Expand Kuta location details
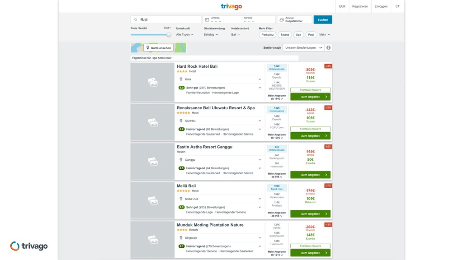This screenshot has width=463, height=260. [260, 79]
